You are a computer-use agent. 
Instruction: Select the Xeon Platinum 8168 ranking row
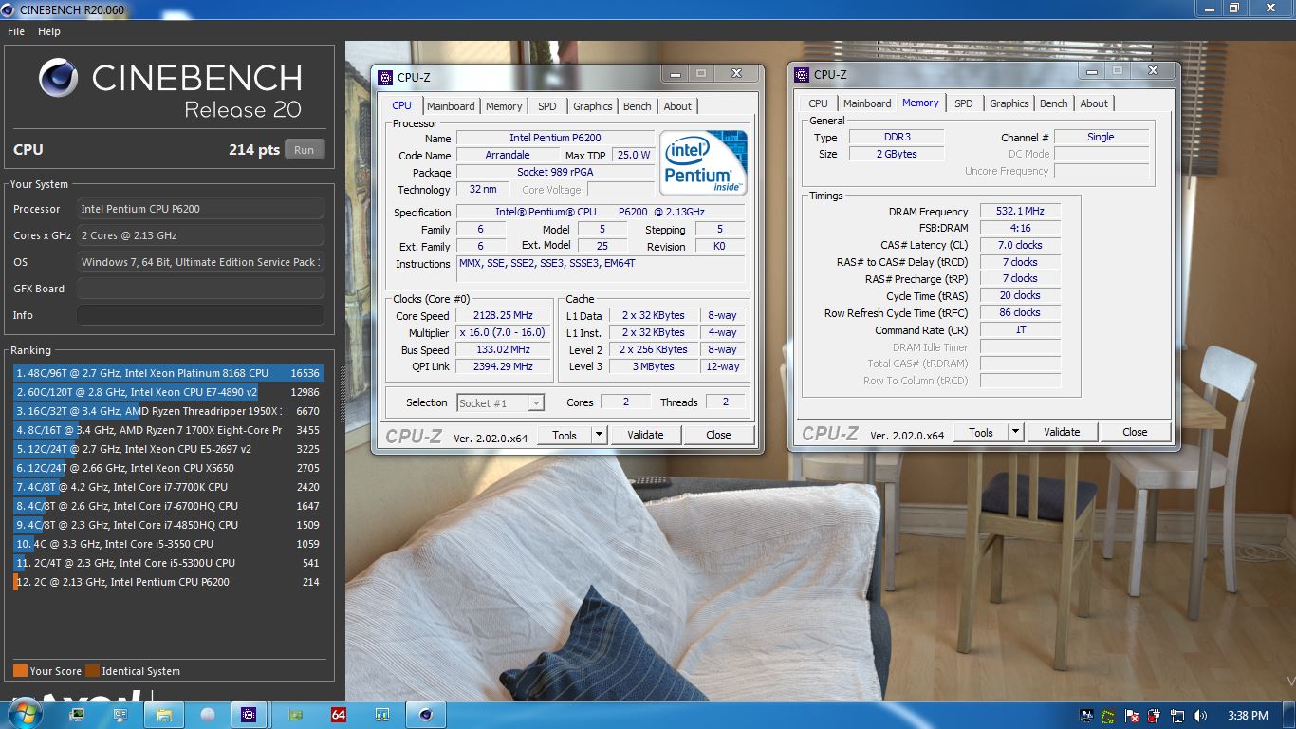pyautogui.click(x=168, y=373)
